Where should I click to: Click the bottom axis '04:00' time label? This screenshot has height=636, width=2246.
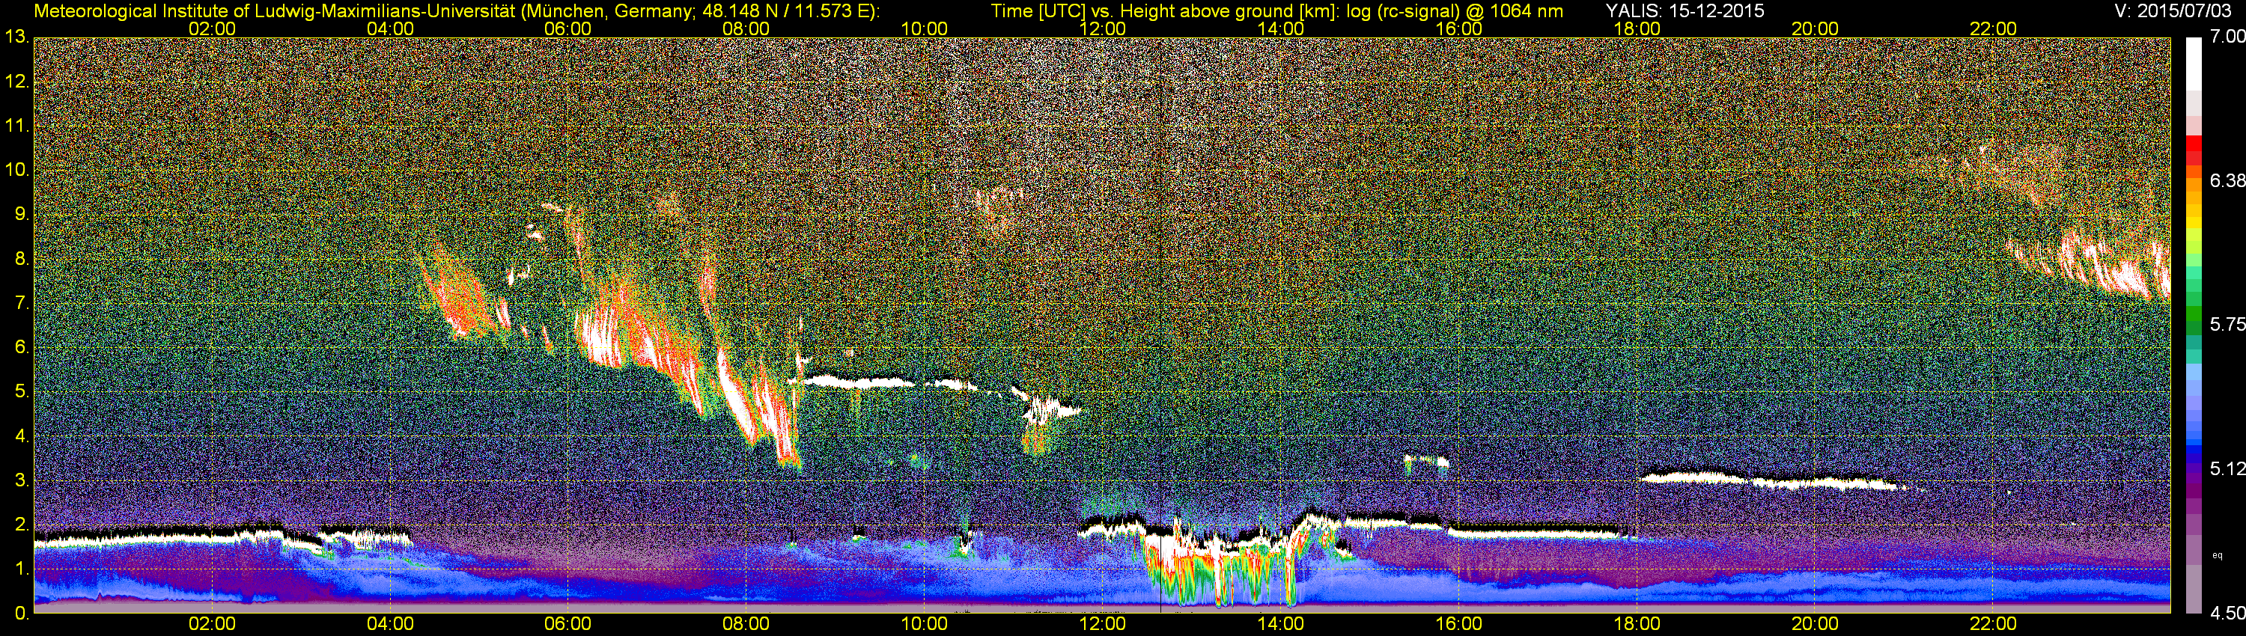tap(390, 625)
